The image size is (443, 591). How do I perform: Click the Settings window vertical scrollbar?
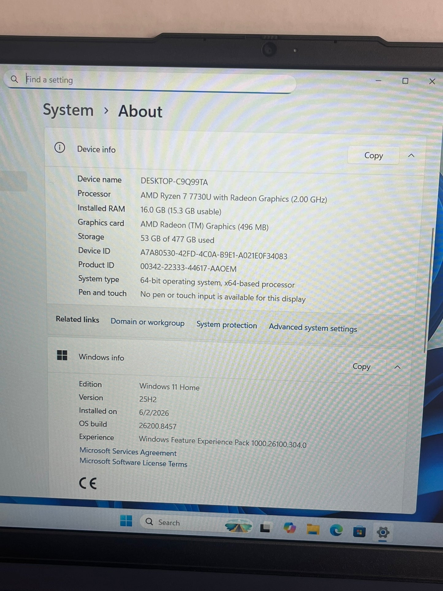pos(429,290)
